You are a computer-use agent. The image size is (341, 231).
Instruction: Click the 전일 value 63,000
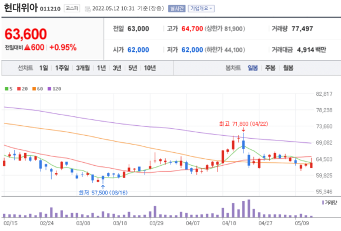[138, 29]
